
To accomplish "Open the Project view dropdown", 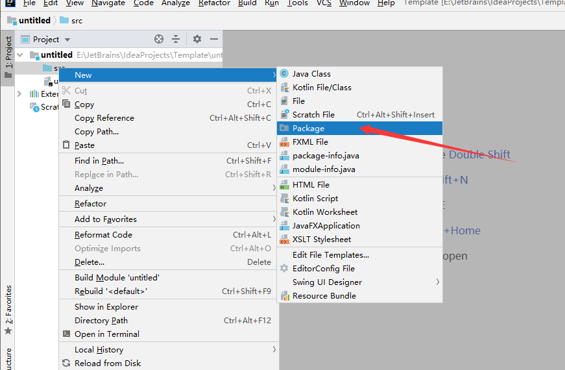I will tap(67, 40).
